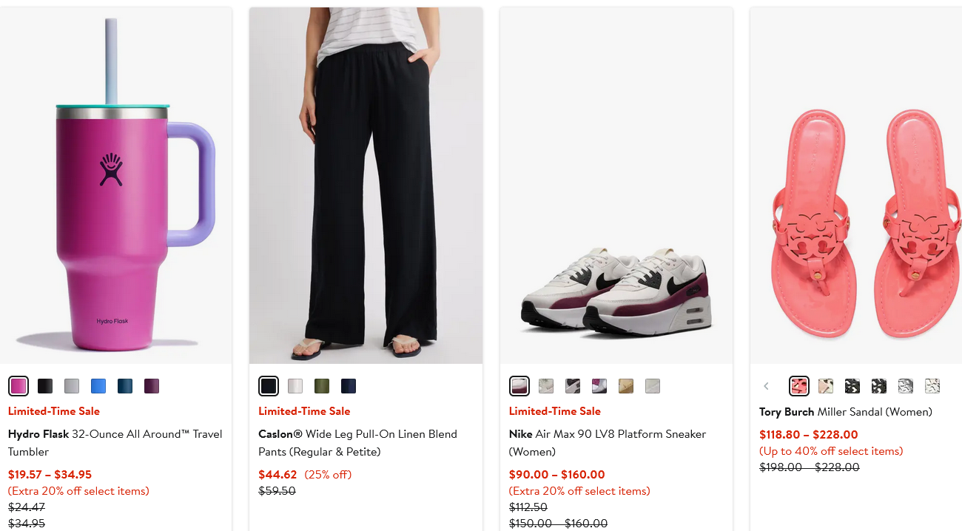Pick the gray Hydro Flask color swatch
This screenshot has width=962, height=531.
72,386
